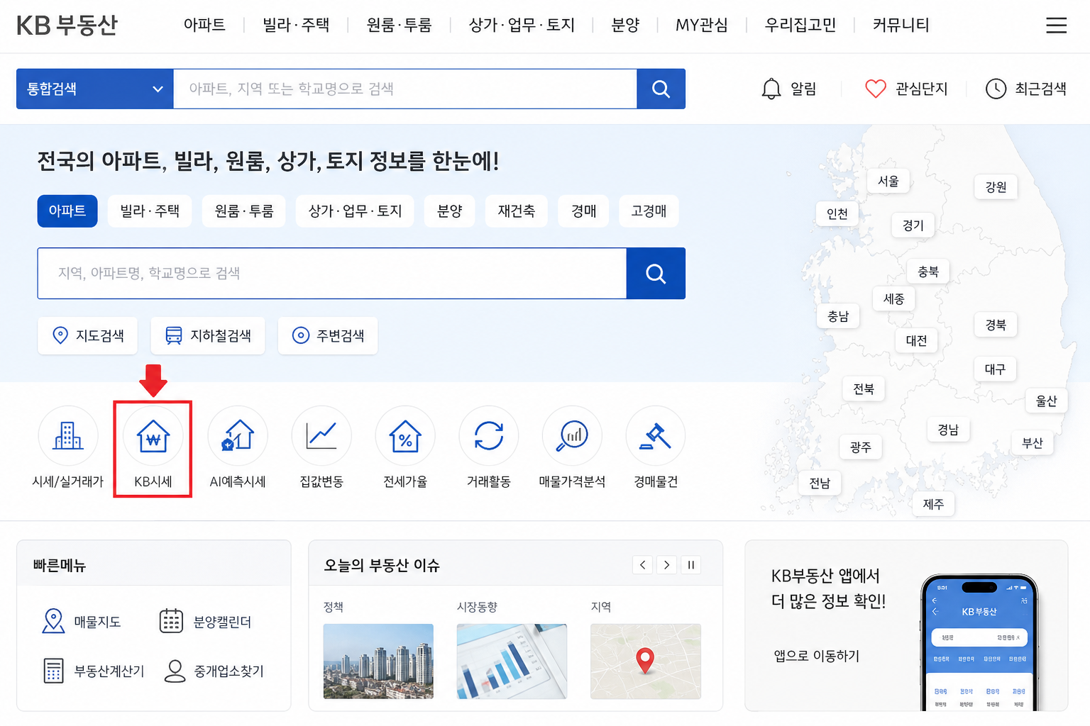Image resolution: width=1090 pixels, height=726 pixels.
Task: Open the 지역 map thumbnail
Action: [646, 661]
